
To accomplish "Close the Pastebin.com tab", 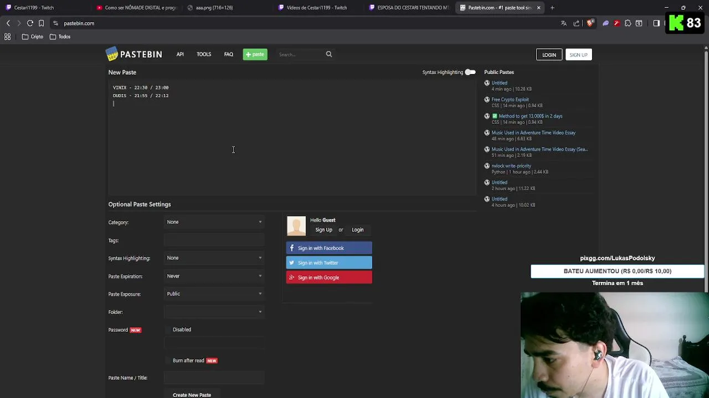I will click(x=538, y=8).
